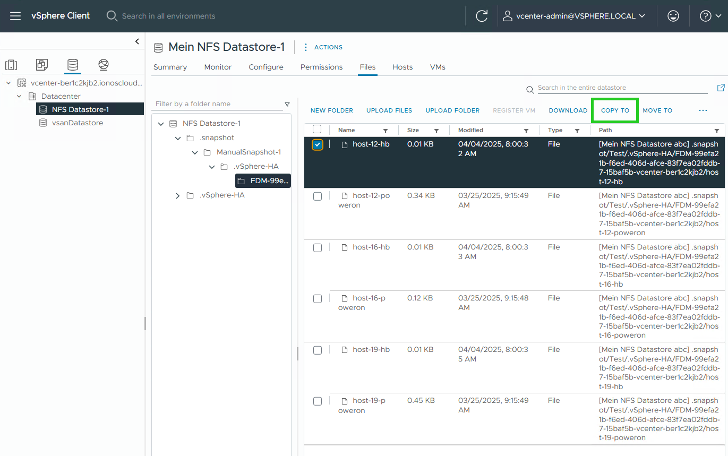The width and height of the screenshot is (728, 456).
Task: Open Path column filter icon
Action: click(x=717, y=131)
